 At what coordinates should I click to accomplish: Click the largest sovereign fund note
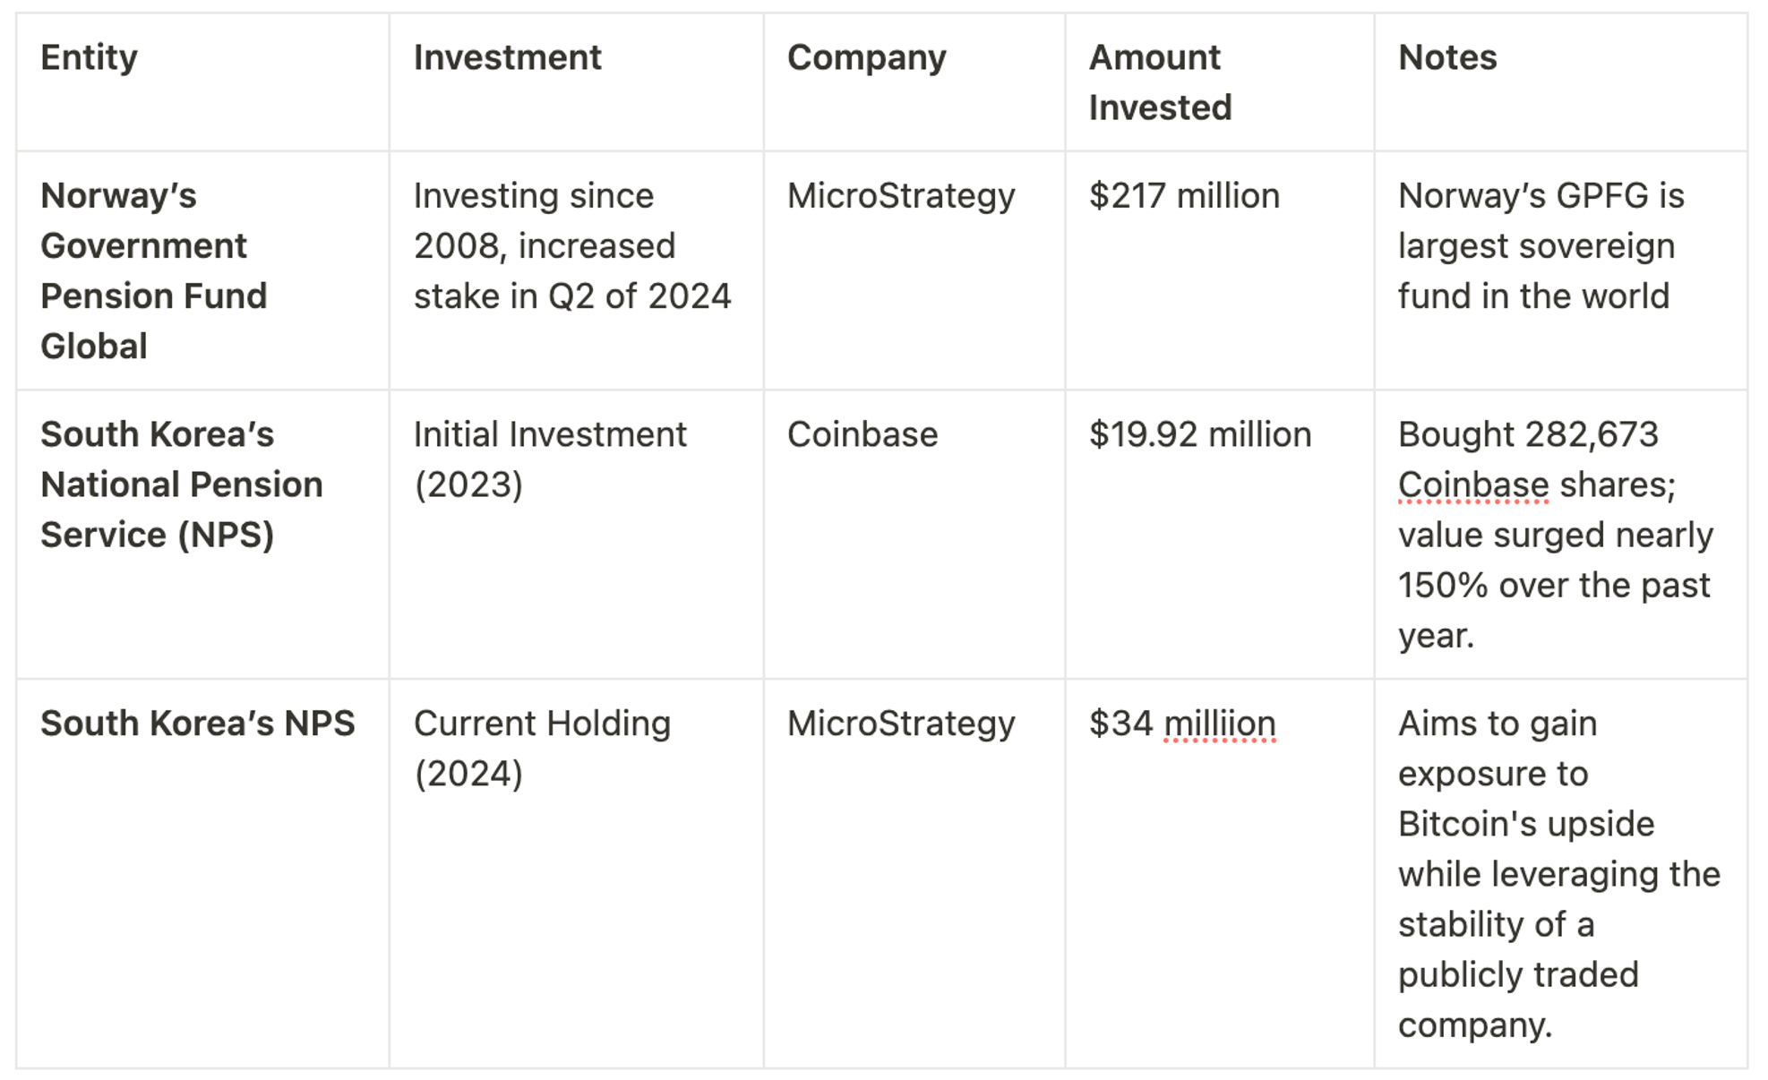tap(1560, 270)
